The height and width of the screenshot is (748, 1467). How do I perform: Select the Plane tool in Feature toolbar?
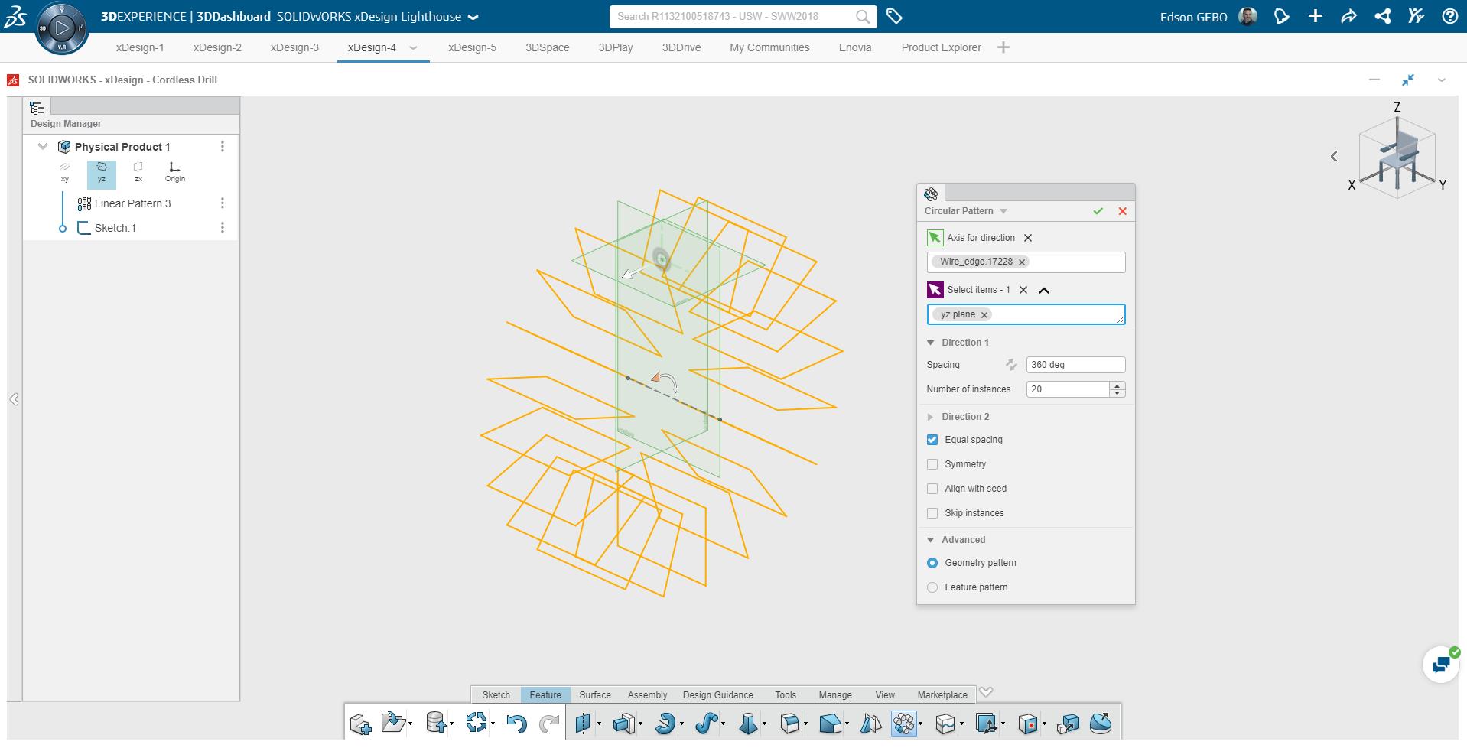[584, 723]
